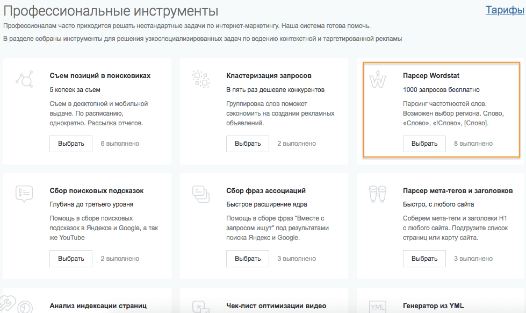Screen dimensions: 526x313
Task: Click the binoculars icon for Парсер мета-тегов
Action: tap(379, 195)
